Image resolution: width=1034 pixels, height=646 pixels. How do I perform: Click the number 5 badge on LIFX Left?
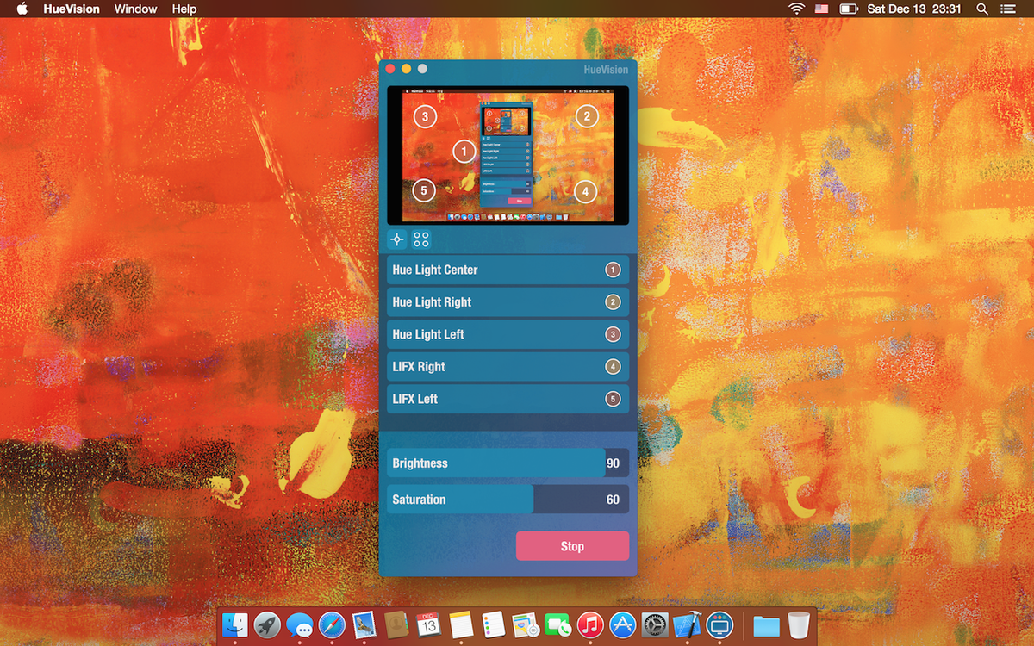tap(613, 399)
